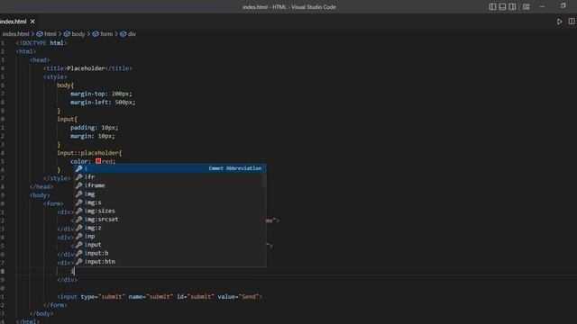Choose the 'input:b' suggestion
This screenshot has height=324, width=577.
pyautogui.click(x=170, y=253)
